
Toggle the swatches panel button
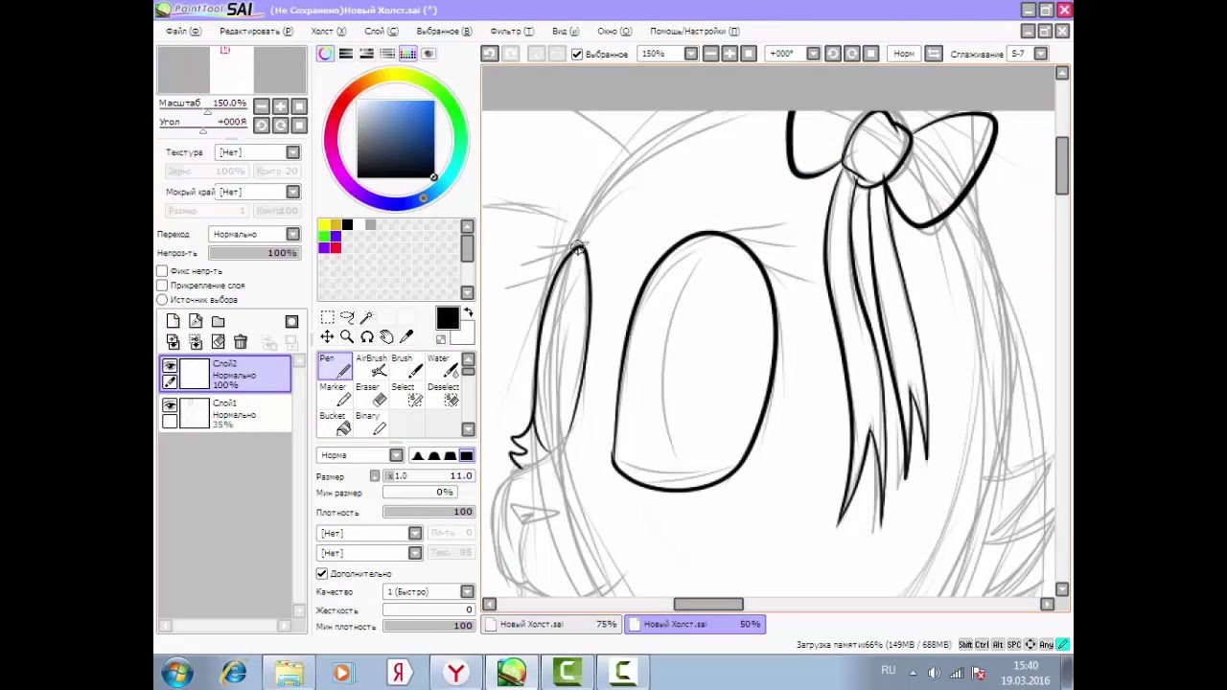pos(407,54)
